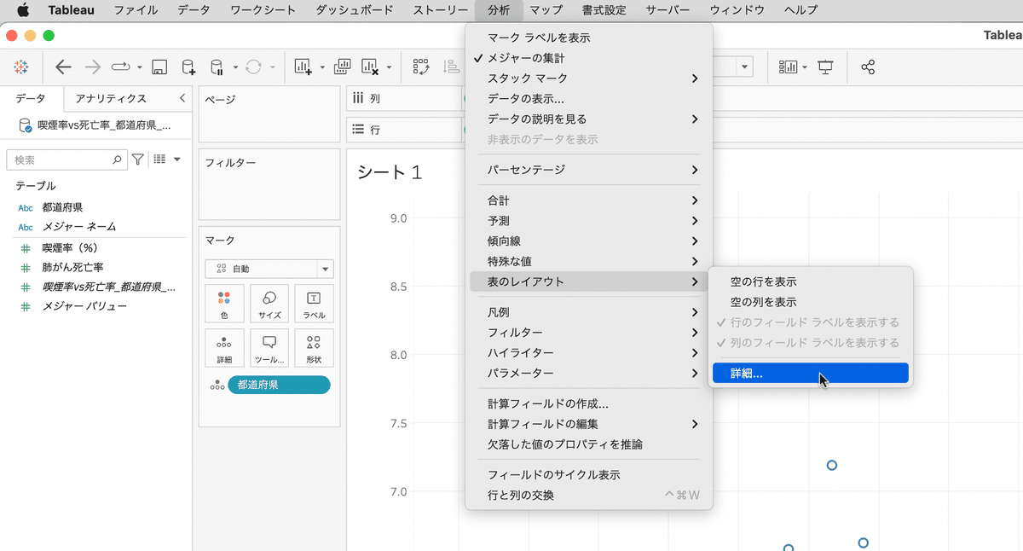Viewport: 1023px width, 551px height.
Task: Click the Clear Sheet toolbar icon
Action: tap(370, 67)
